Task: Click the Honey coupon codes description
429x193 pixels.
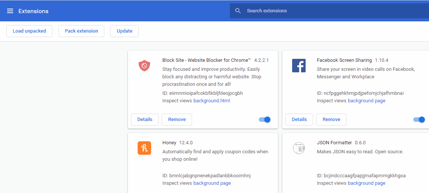Action: 215,155
